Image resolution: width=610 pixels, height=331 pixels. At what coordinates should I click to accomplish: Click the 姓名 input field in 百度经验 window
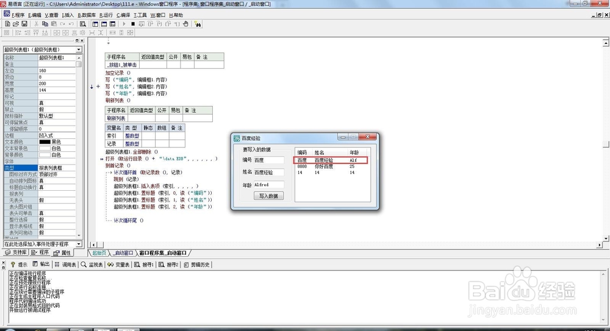[x=269, y=173]
